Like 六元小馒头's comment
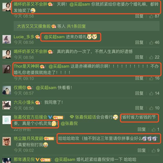The width and height of the screenshot is (163, 163). [151, 108]
